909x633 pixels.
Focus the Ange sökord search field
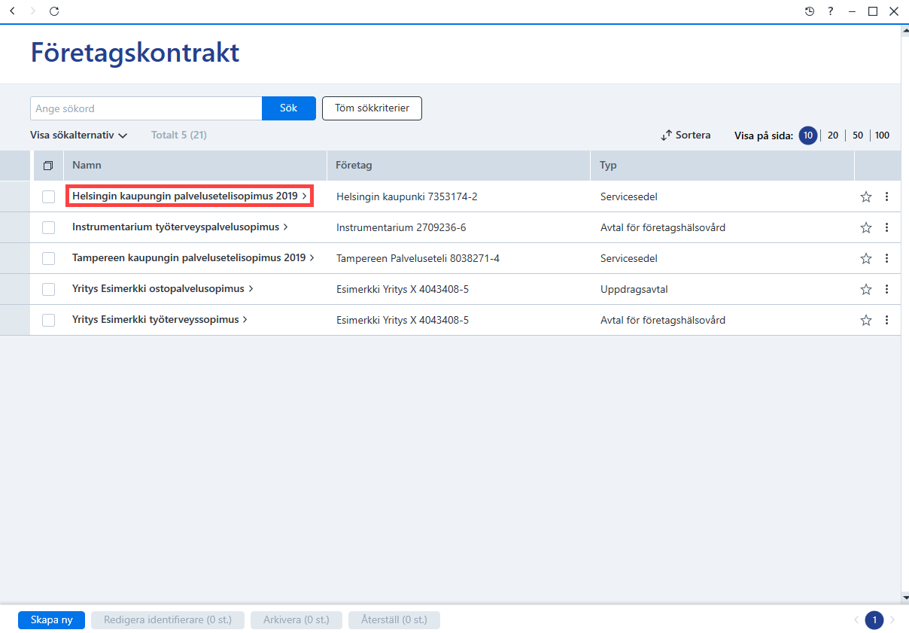click(146, 108)
